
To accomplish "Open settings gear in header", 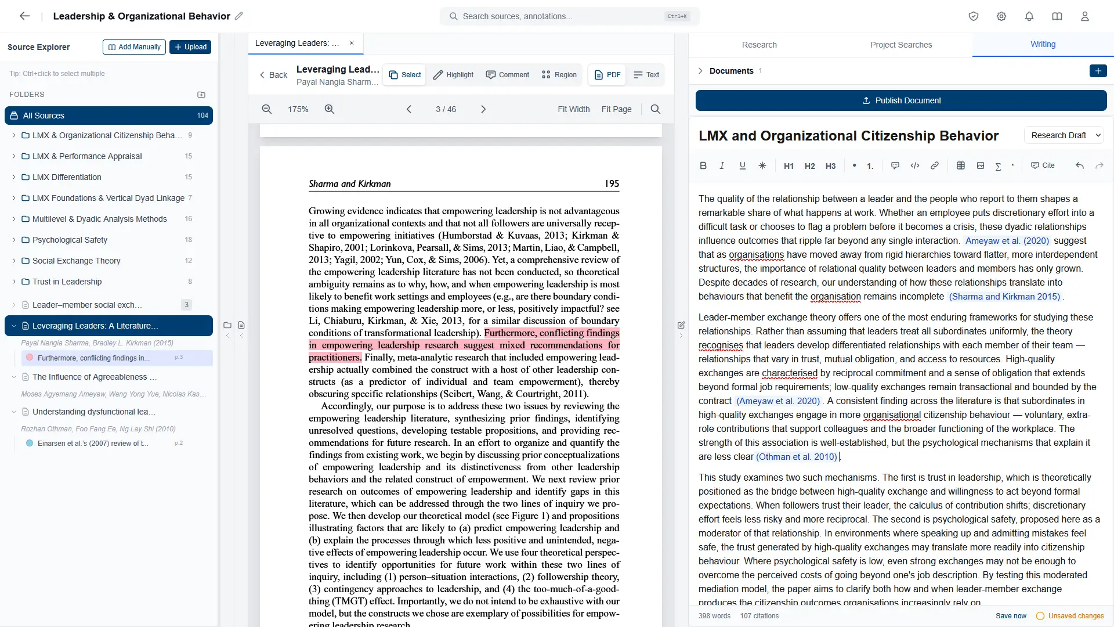I will click(x=1001, y=16).
